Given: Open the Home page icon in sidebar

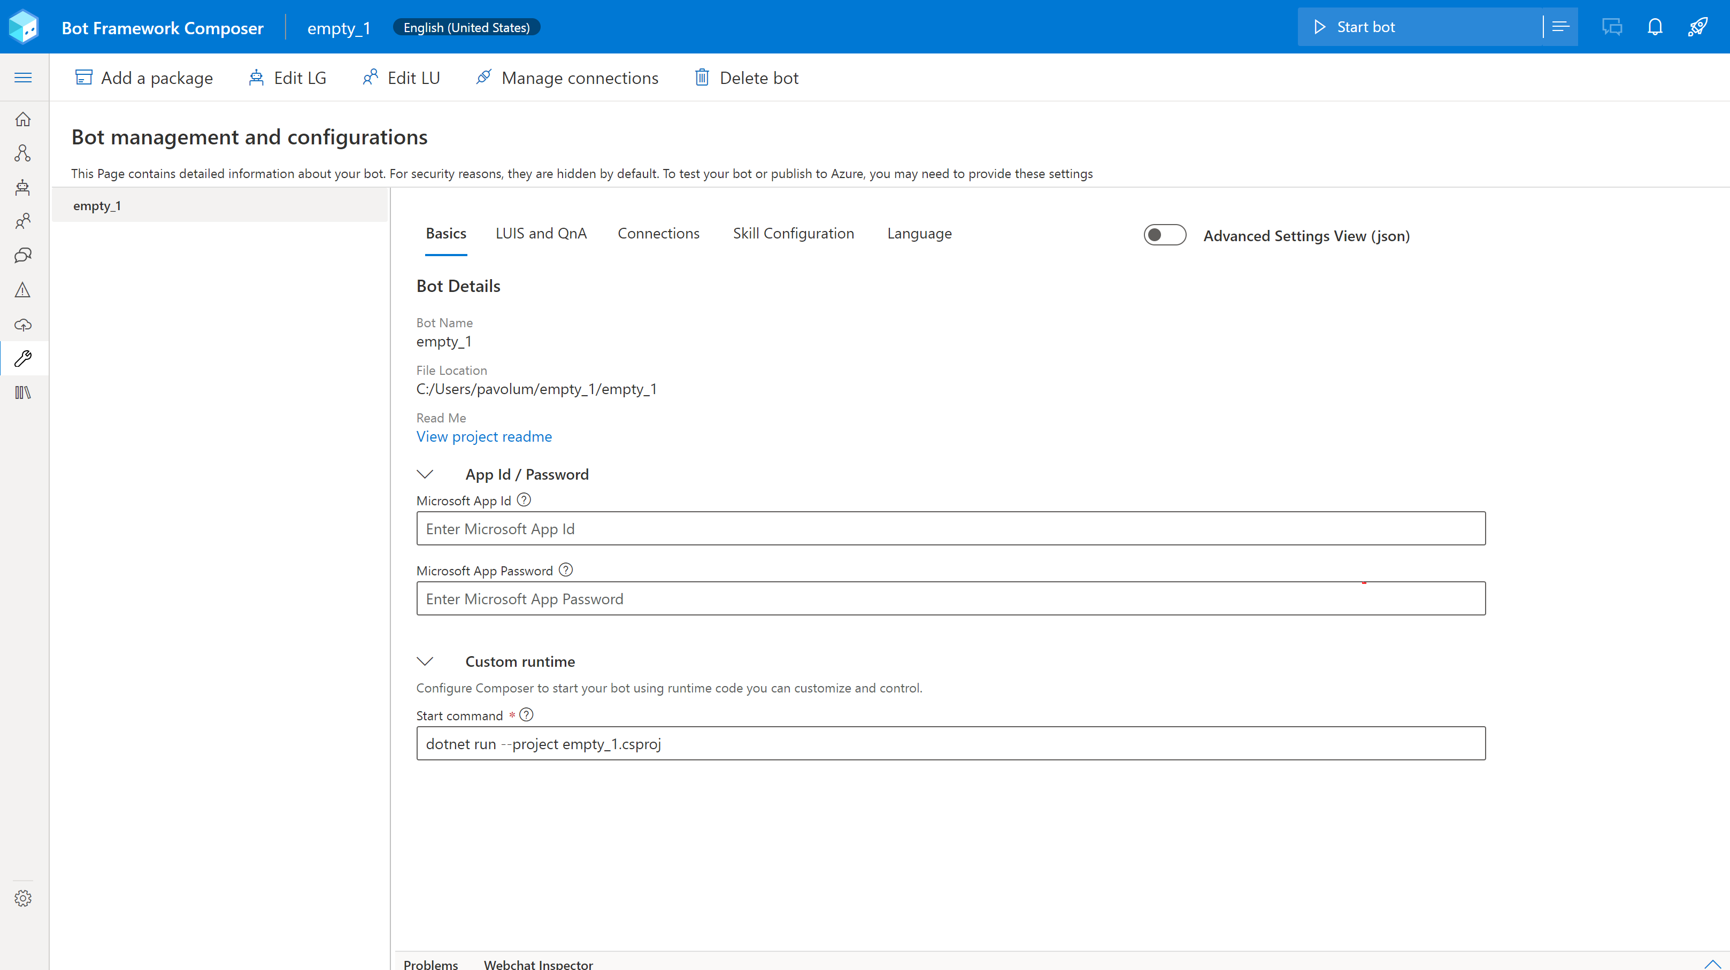Looking at the screenshot, I should pyautogui.click(x=23, y=119).
